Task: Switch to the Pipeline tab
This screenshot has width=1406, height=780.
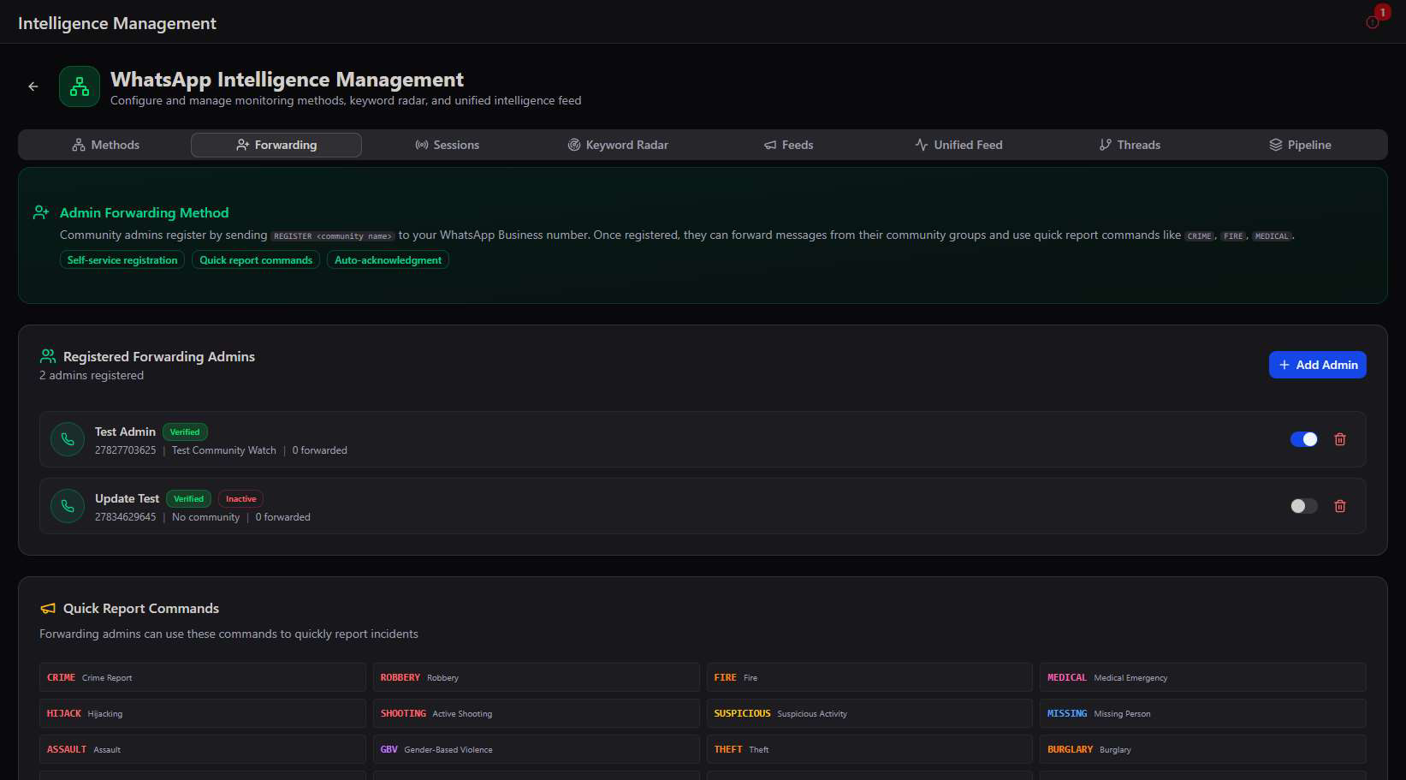Action: tap(1300, 145)
